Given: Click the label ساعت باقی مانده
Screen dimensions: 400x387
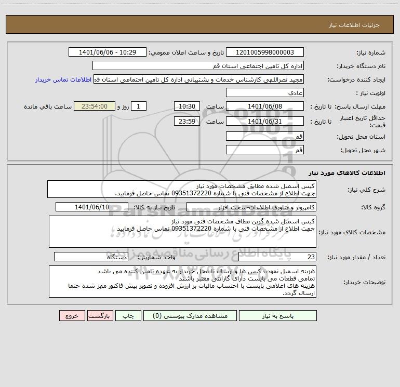Looking at the screenshot, I should click(48, 106).
